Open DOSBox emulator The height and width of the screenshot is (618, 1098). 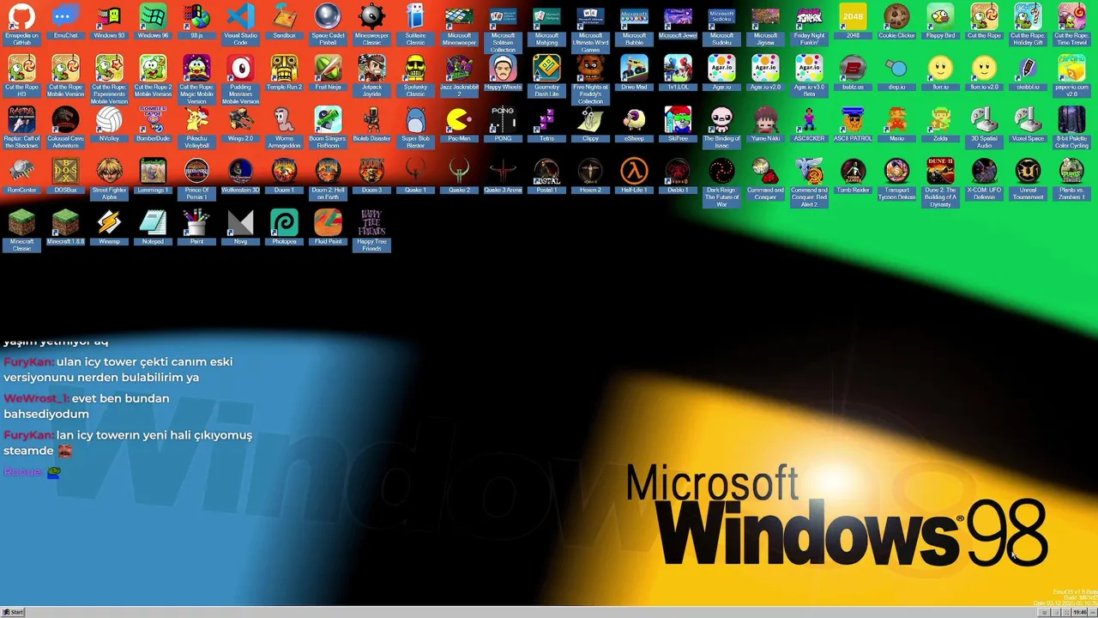[x=65, y=177]
